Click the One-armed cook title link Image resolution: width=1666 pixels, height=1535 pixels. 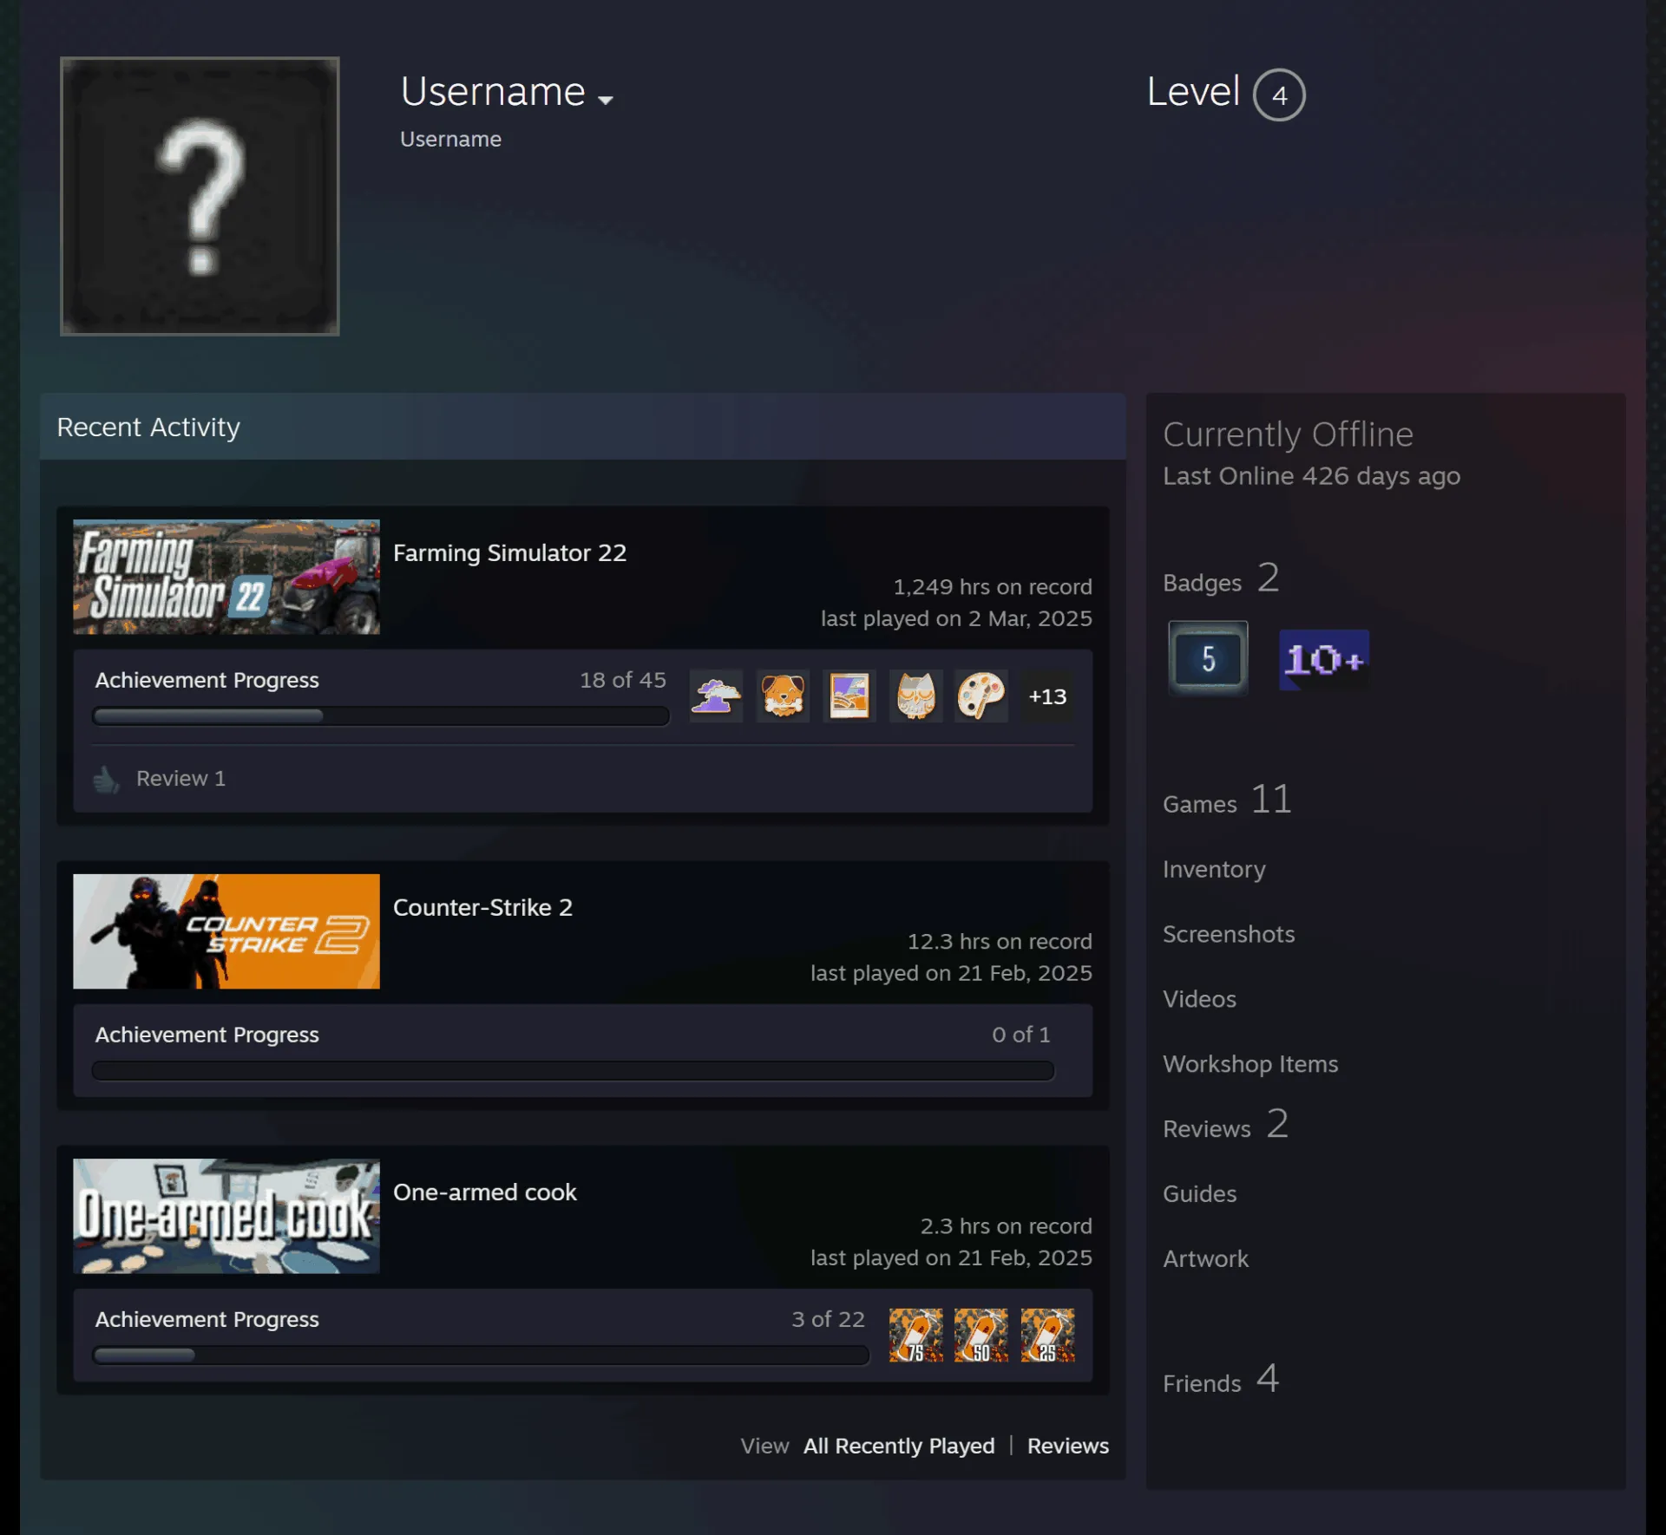484,1192
